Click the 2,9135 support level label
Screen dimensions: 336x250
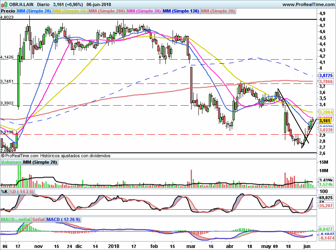pos(7,132)
